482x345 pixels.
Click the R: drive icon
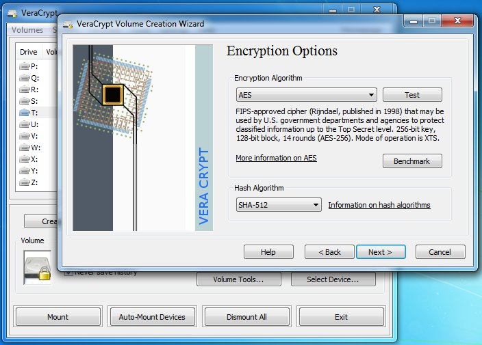[24, 89]
